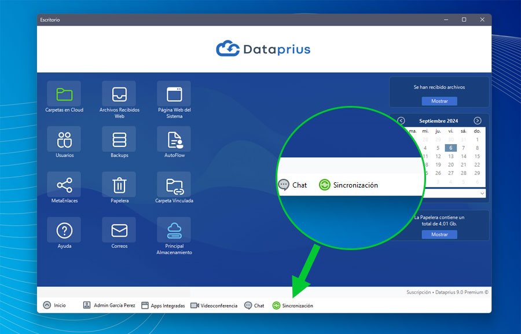Pick day 13 in the calendar
Screen dimensions: 521x334
450,156
